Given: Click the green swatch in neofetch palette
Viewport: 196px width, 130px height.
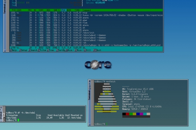Looking at the screenshot, I should (x=131, y=114).
